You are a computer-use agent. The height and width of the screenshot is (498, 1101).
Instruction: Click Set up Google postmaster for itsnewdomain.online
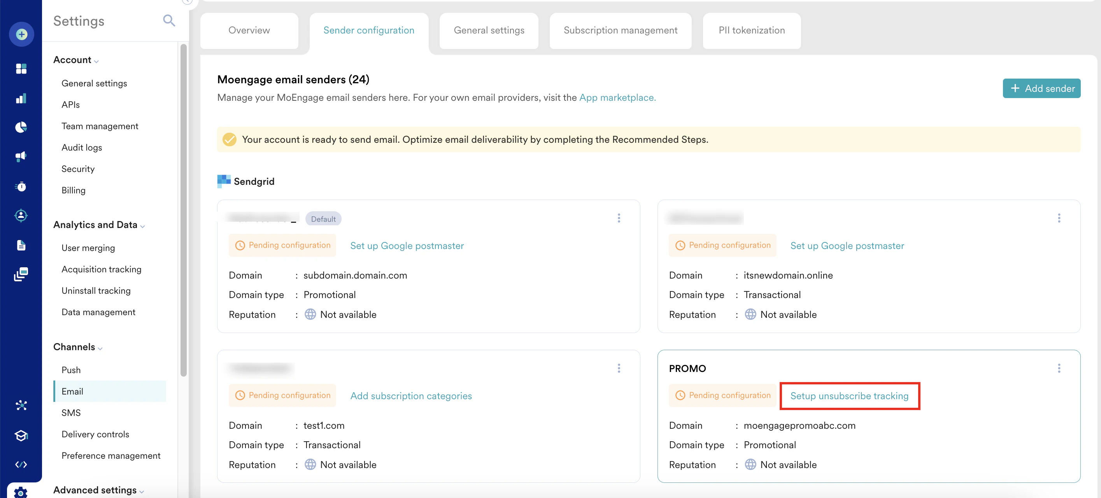click(847, 245)
